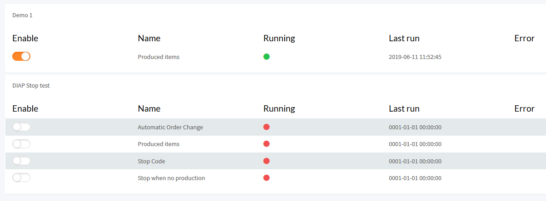The width and height of the screenshot is (546, 201).
Task: Select the Automatic Order Change row name
Action: pyautogui.click(x=170, y=127)
